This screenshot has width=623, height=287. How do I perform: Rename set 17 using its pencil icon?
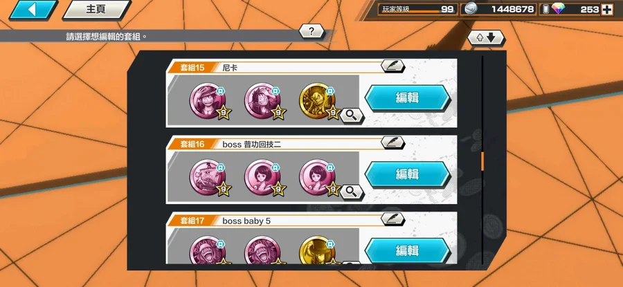(x=392, y=219)
